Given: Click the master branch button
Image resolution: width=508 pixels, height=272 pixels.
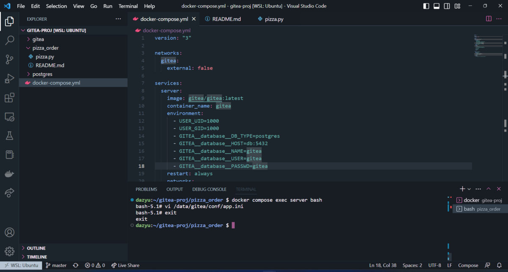Looking at the screenshot, I should pyautogui.click(x=56, y=265).
